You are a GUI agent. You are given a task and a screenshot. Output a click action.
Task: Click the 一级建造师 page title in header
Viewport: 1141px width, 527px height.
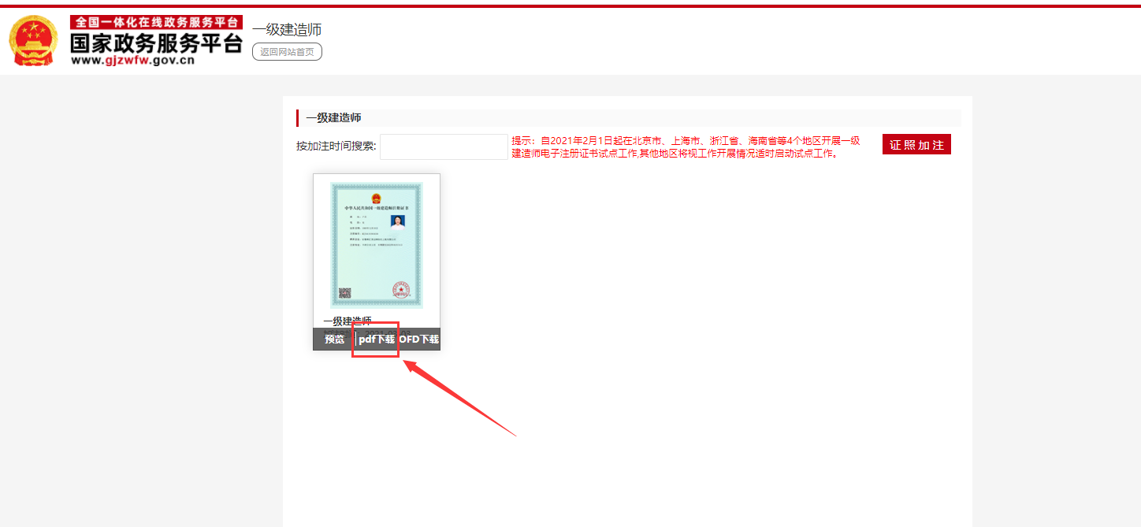(x=287, y=30)
